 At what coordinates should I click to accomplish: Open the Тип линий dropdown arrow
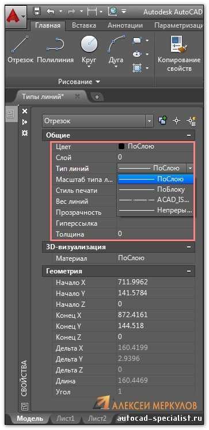click(x=190, y=168)
